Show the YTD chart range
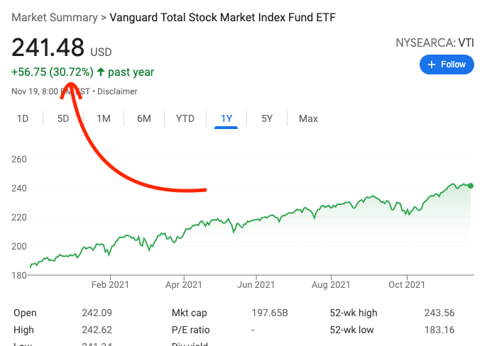The height and width of the screenshot is (346, 487). 185,118
